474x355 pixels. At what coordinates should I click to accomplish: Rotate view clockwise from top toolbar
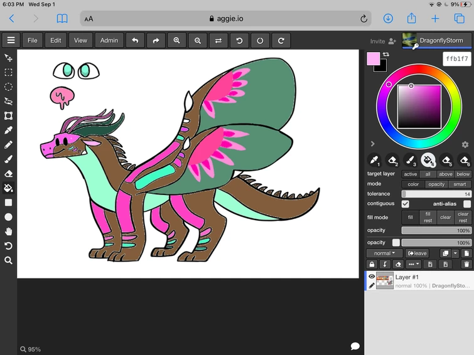coord(281,41)
